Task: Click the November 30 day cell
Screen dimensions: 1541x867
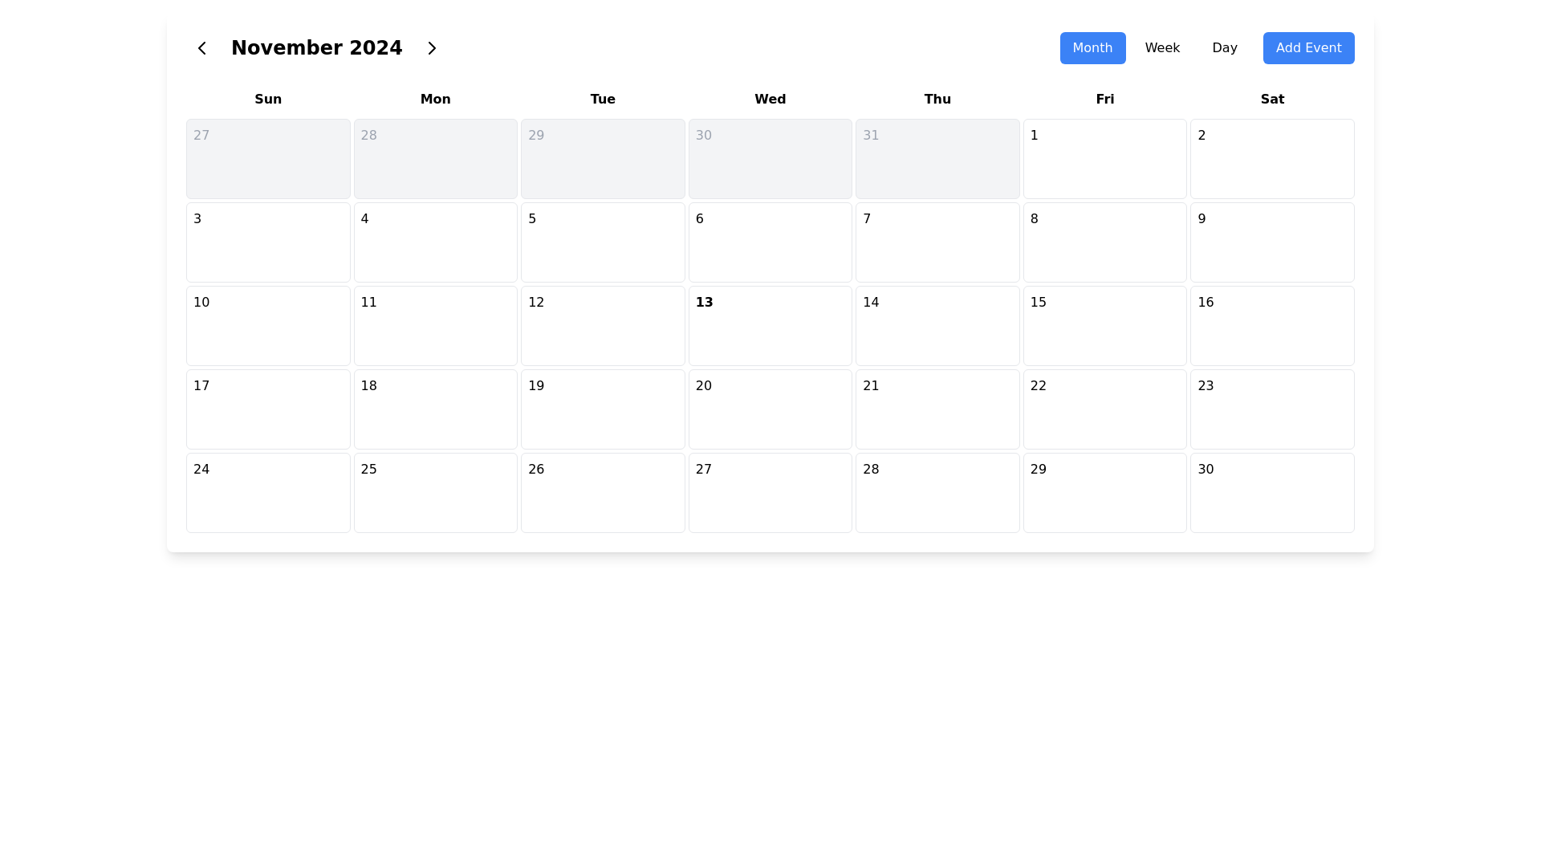Action: [x=1271, y=492]
